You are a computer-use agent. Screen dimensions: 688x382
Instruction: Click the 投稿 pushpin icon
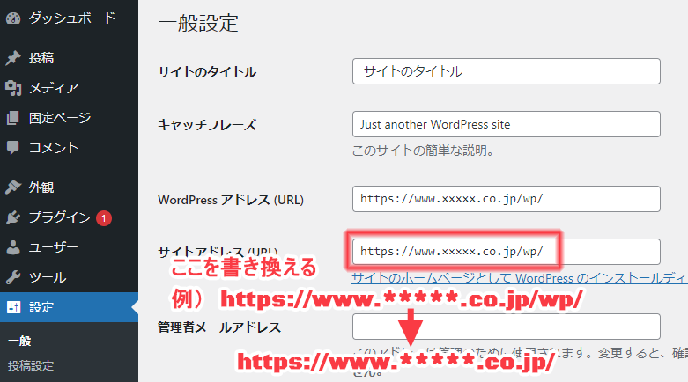(x=13, y=58)
